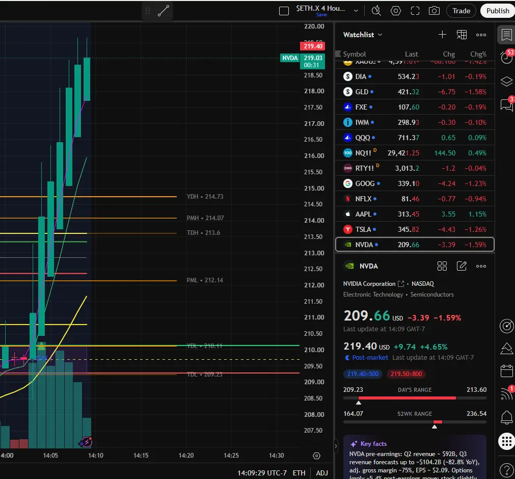Open the object tree layers icon

506,81
